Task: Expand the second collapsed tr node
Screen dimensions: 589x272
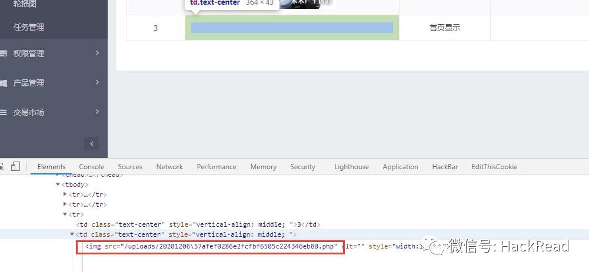Action: [x=65, y=204]
